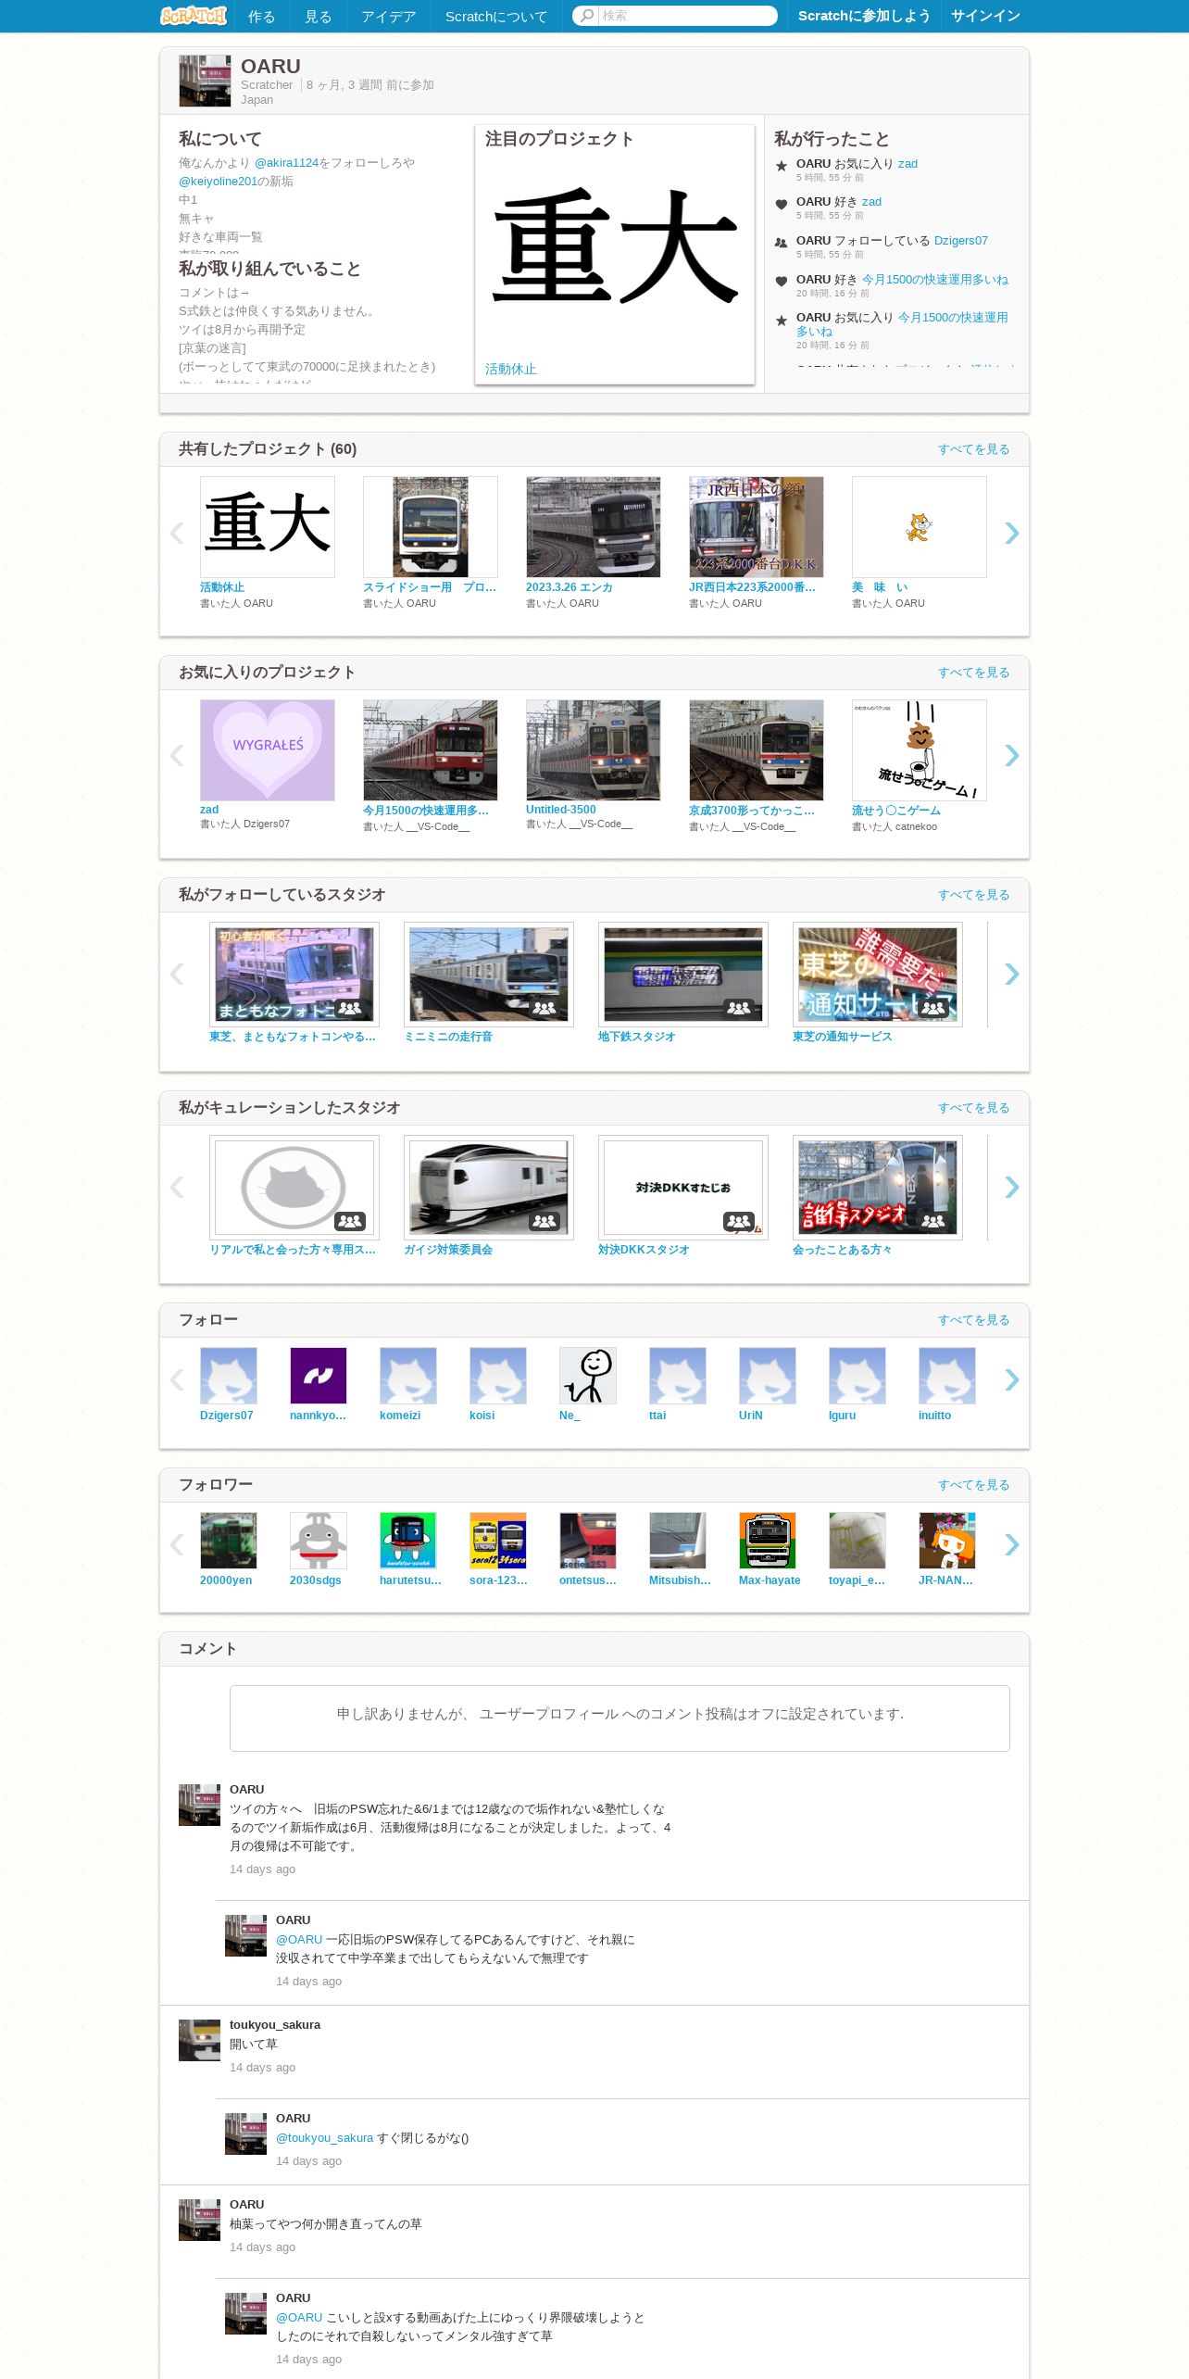Image resolution: width=1189 pixels, height=2379 pixels.
Task: Click toukyou_sakura's comment avatar
Action: tap(199, 2040)
